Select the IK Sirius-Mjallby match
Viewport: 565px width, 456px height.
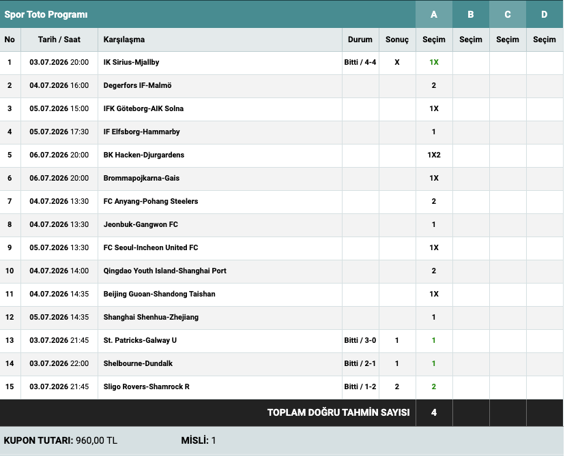131,62
